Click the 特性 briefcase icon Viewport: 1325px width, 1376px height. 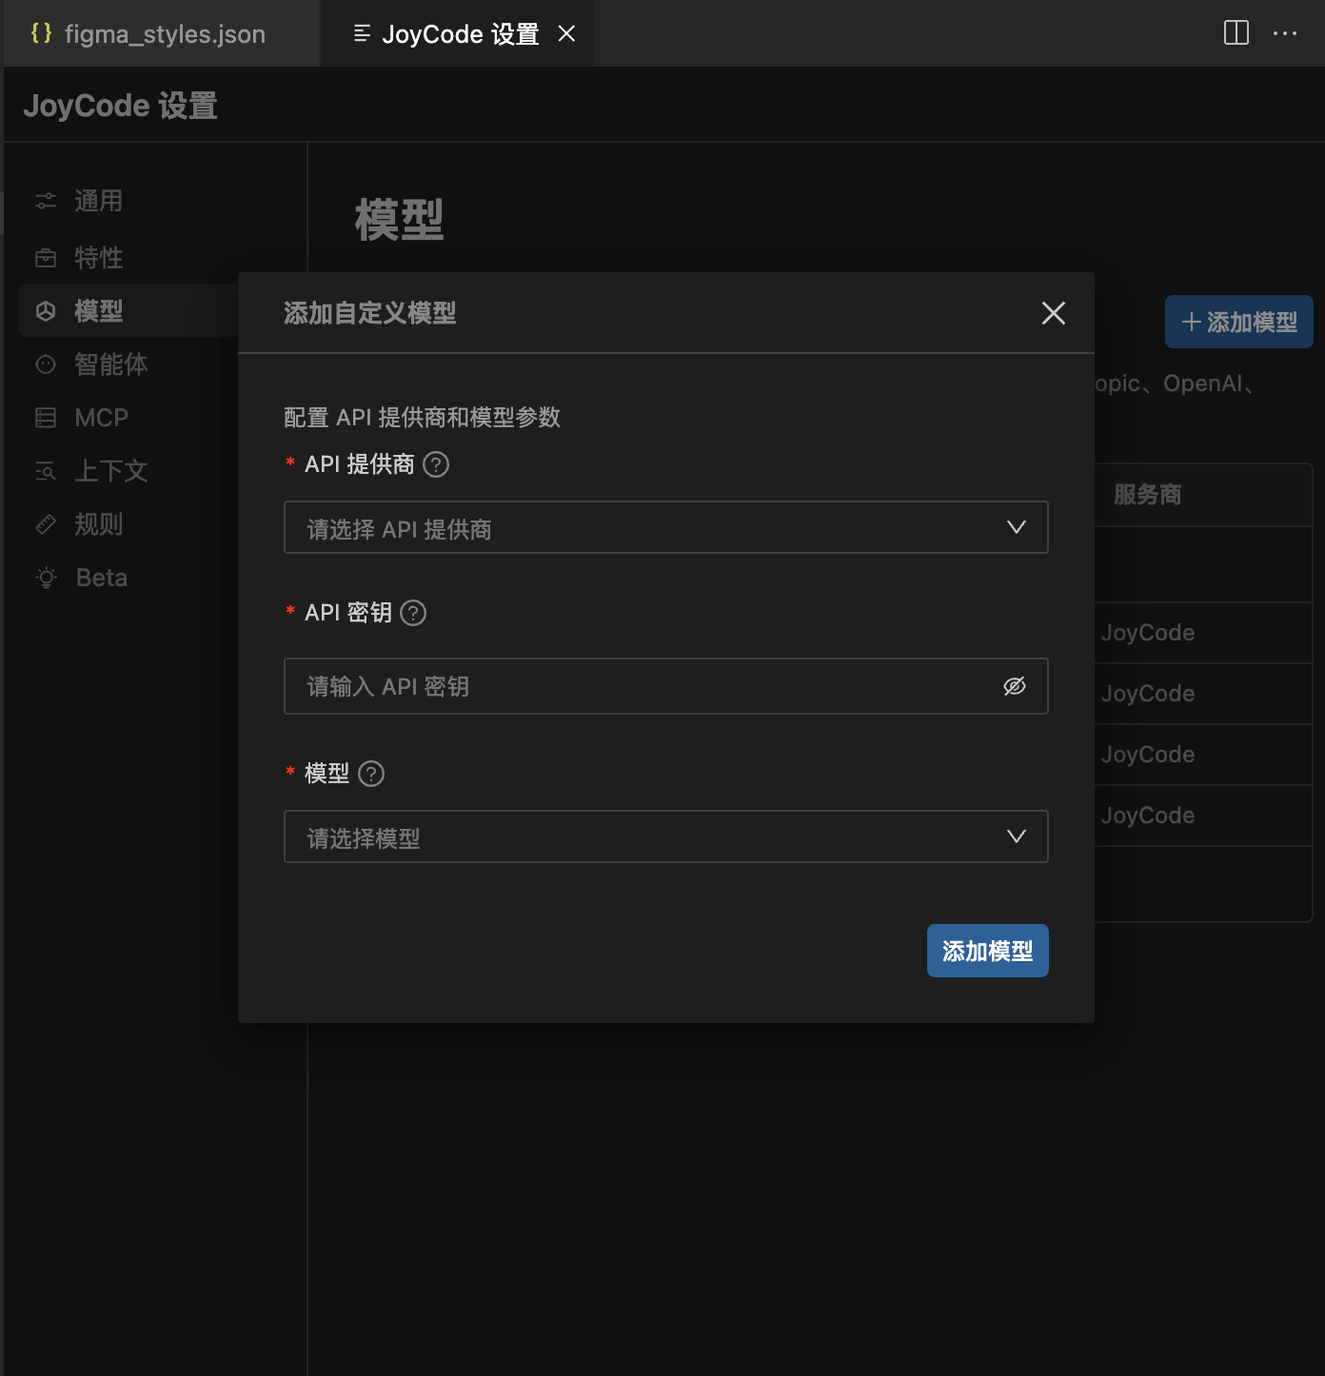click(46, 258)
